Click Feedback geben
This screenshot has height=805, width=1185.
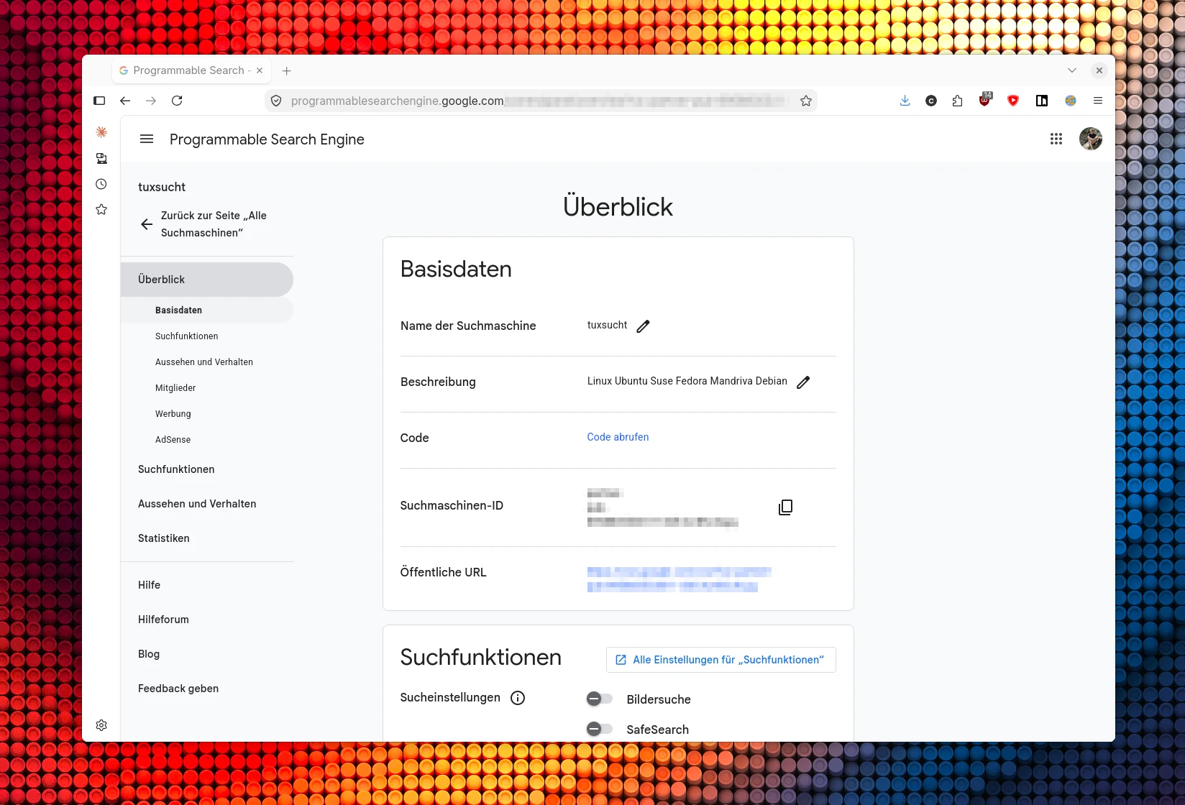coord(178,689)
